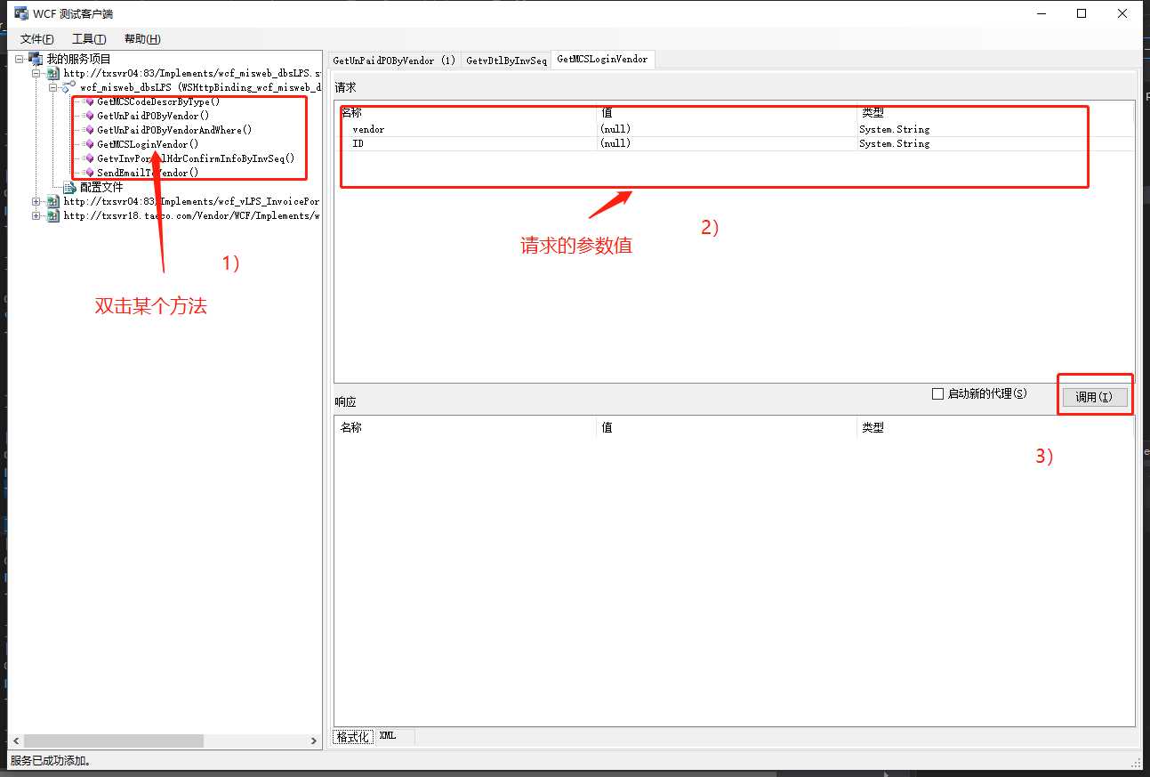The width and height of the screenshot is (1150, 777).
Task: Minimize the WCF test client window
Action: [x=1041, y=13]
